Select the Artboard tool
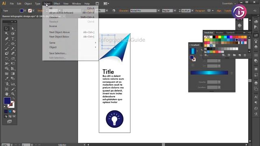This screenshot has width=260, height=146. [x=6, y=89]
